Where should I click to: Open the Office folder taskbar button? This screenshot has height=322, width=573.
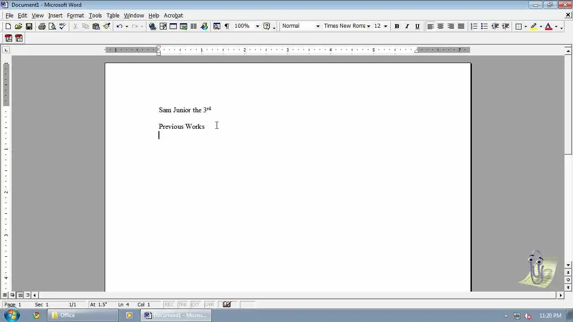click(x=83, y=315)
